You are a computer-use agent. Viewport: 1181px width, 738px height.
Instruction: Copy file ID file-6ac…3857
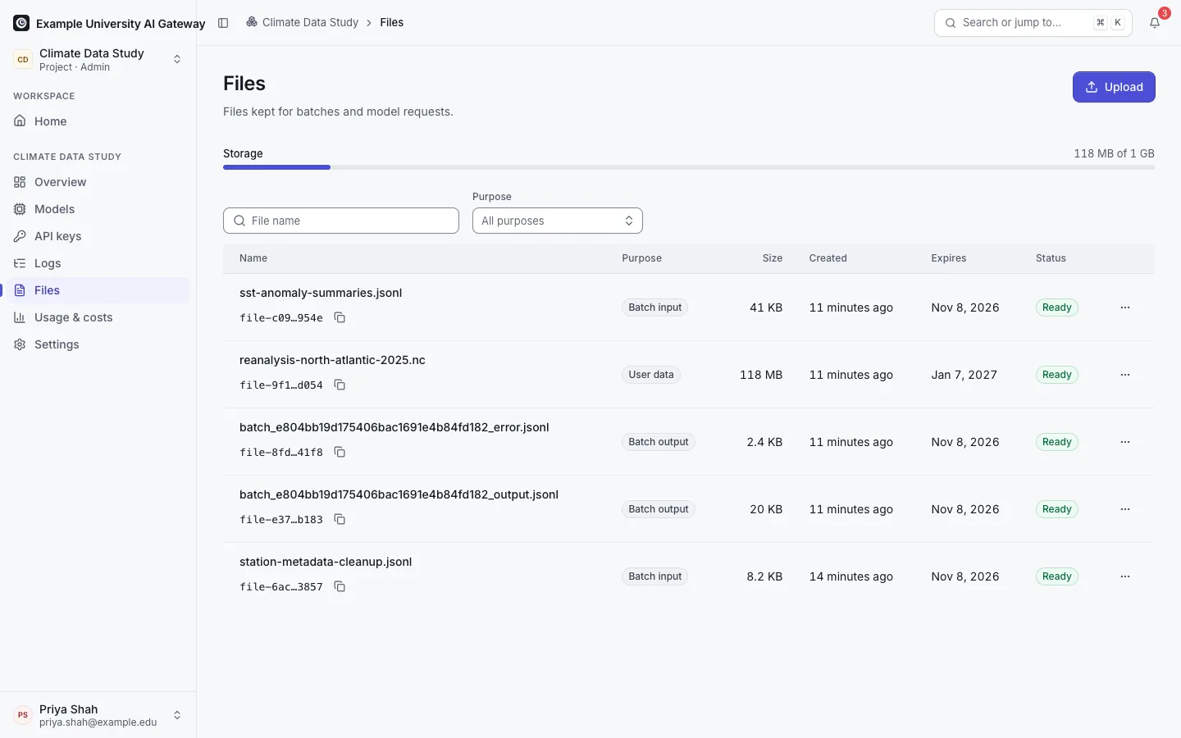coord(340,586)
